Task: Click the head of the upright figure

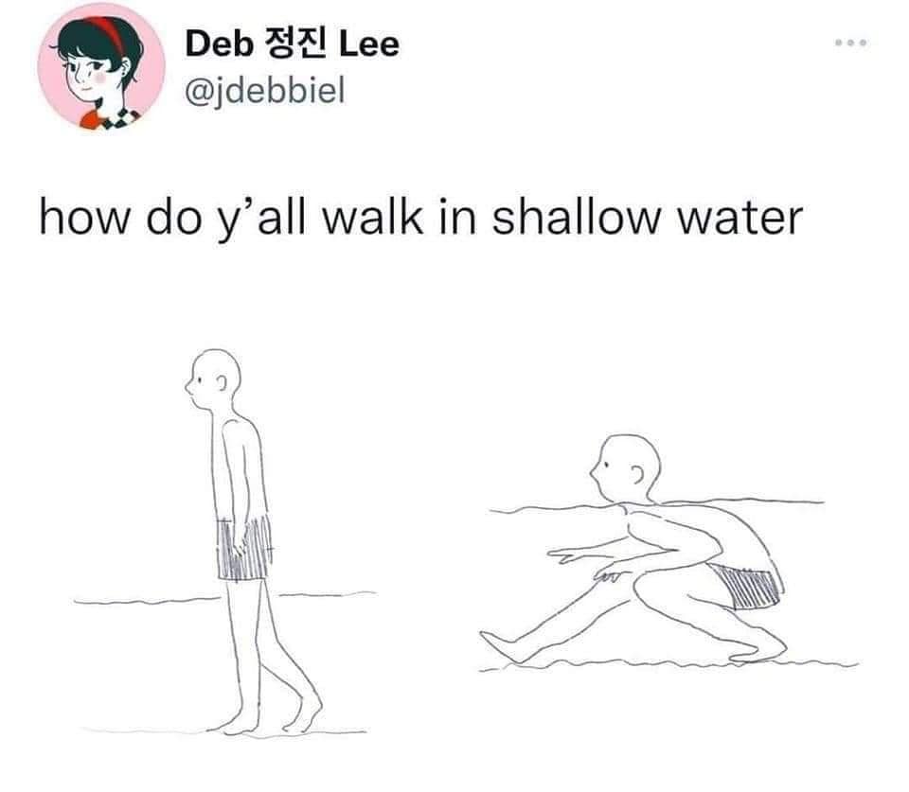Action: pos(213,379)
